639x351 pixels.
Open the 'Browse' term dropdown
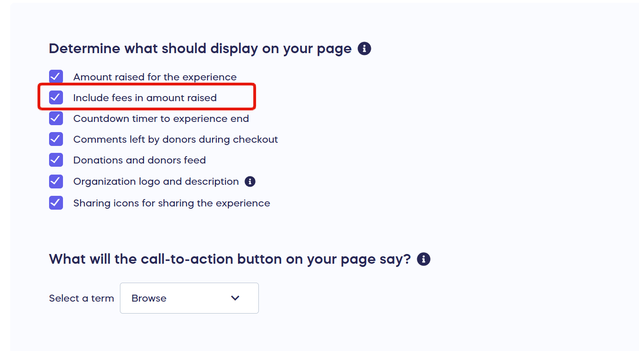tap(189, 298)
